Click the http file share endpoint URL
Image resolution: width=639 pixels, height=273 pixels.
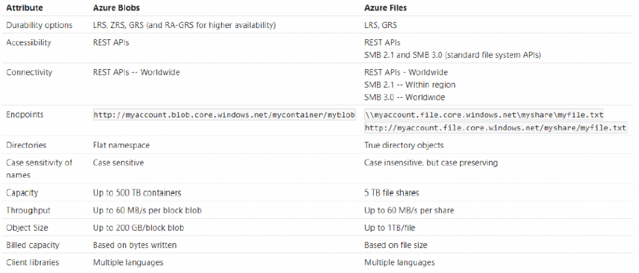click(495, 128)
